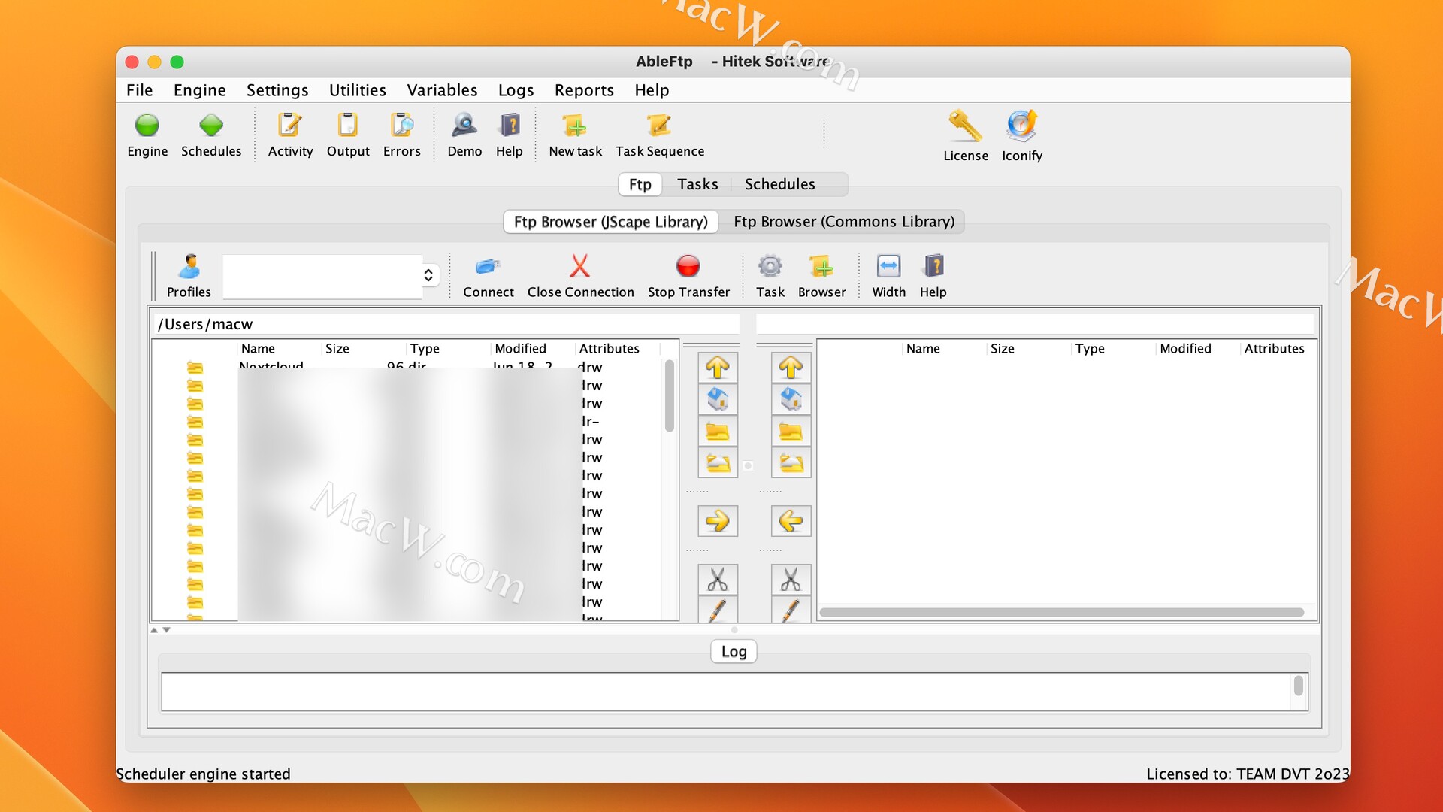Open the FTP browser Help icon

point(933,267)
